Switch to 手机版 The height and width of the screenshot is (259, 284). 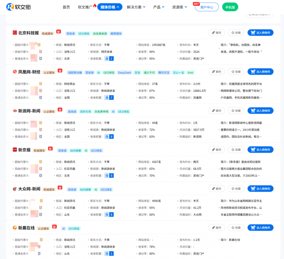[x=230, y=7]
